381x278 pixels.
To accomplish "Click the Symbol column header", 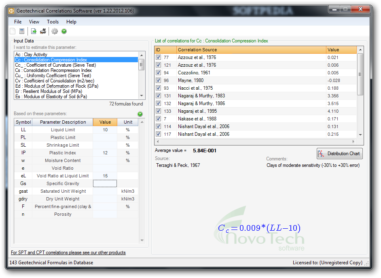I will (23, 122).
